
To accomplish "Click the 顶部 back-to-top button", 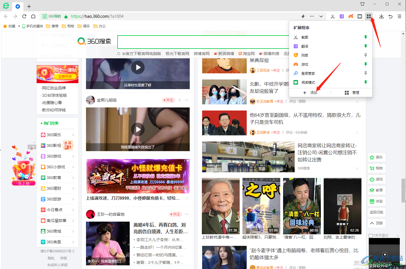I will click(x=377, y=223).
